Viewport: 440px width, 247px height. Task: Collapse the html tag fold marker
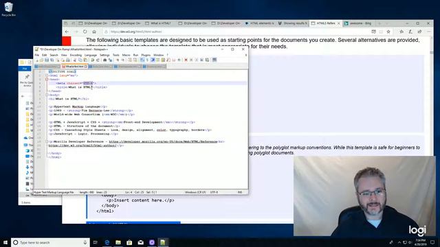[47, 75]
